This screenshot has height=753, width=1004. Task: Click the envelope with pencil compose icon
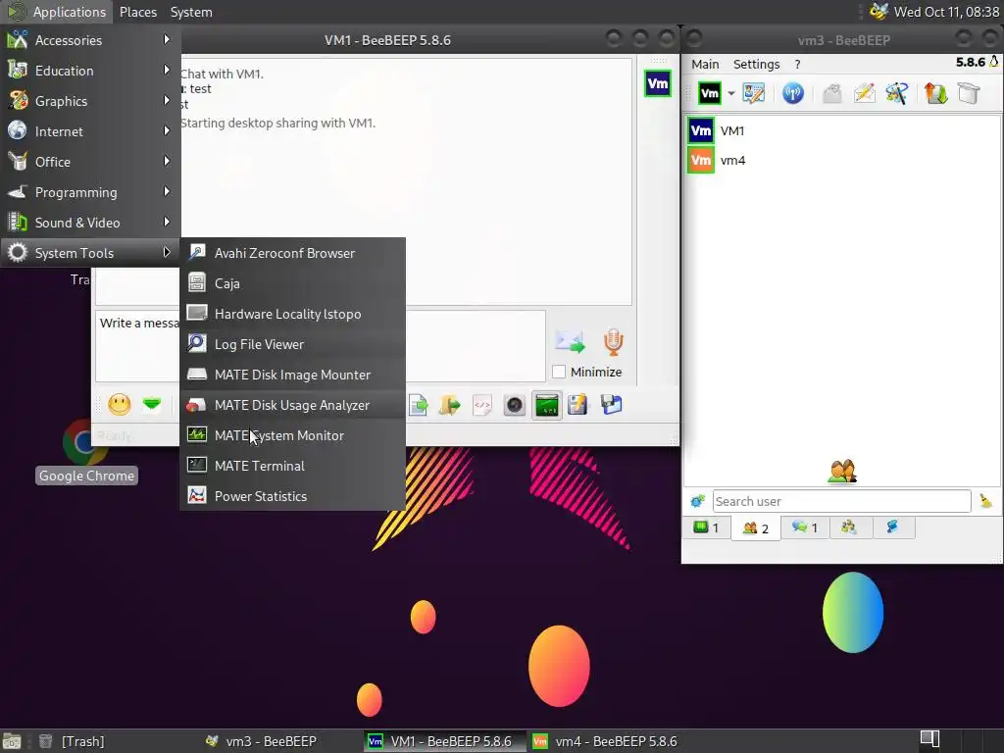coord(865,93)
